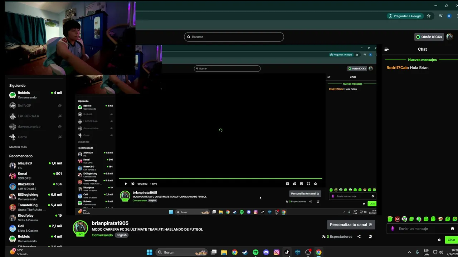Open Discord from the taskbar
The height and width of the screenshot is (257, 458).
266,252
